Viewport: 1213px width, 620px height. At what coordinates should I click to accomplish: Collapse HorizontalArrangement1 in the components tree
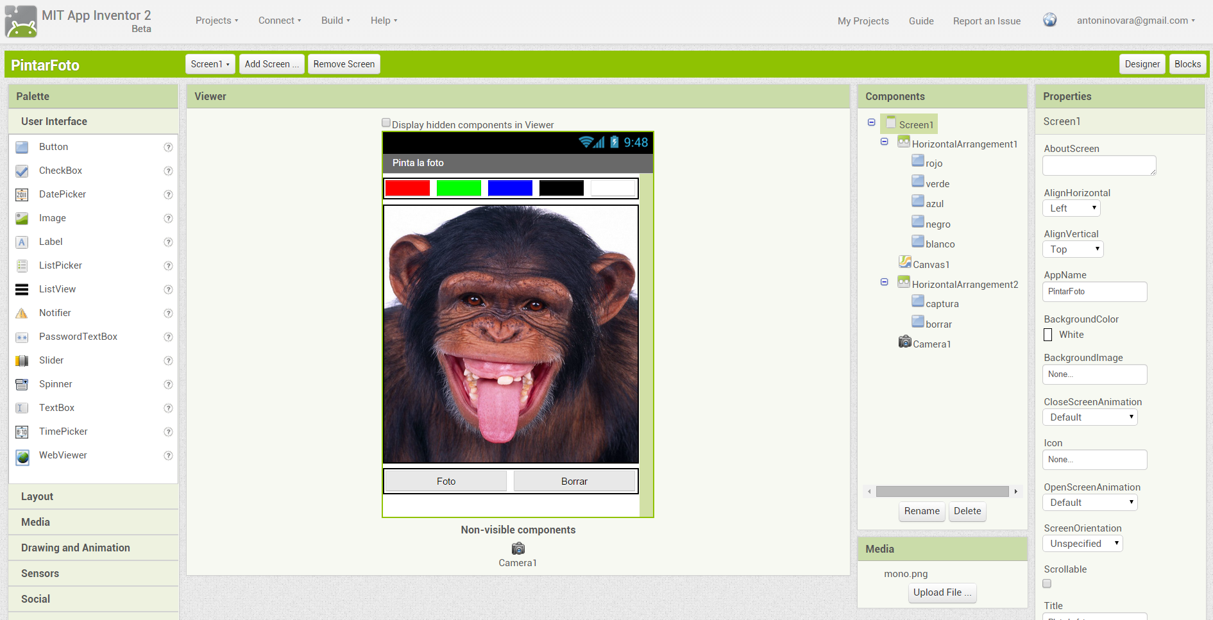coord(885,141)
